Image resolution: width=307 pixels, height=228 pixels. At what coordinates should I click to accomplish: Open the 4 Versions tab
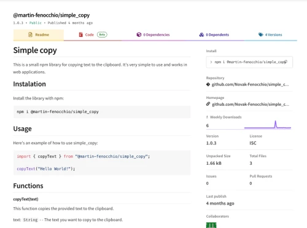pos(270,35)
